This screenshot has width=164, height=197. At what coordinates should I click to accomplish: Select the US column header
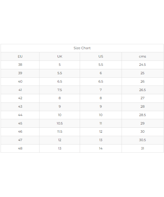pyautogui.click(x=101, y=56)
